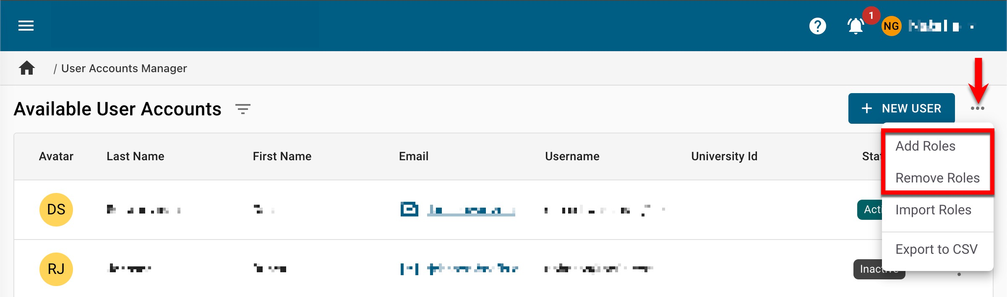Open the DS user's email link
Viewport: 1007px width, 297px height.
coord(471,210)
